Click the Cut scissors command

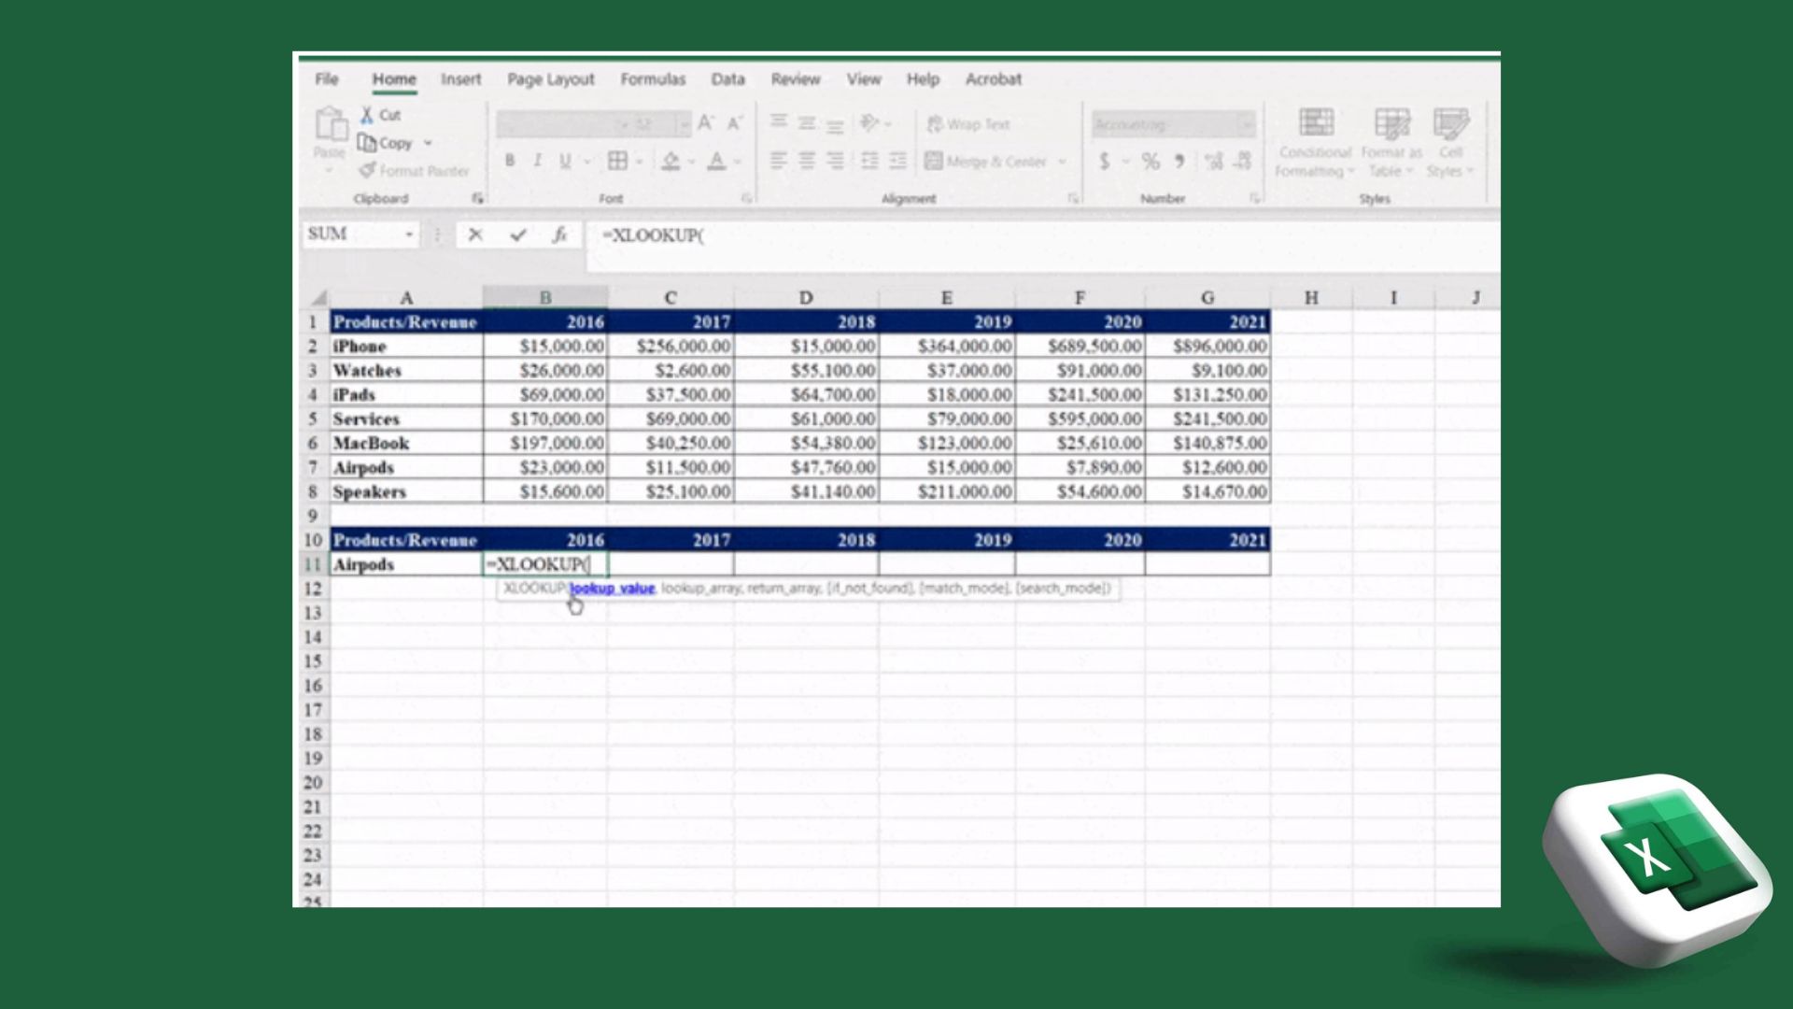[381, 115]
